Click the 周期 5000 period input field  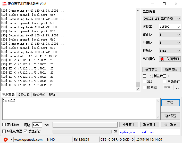[37, 125]
